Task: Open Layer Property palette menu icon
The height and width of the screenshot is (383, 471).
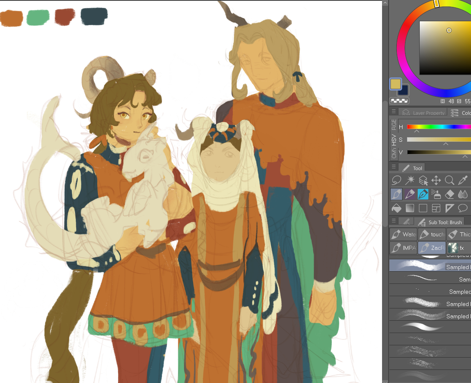Action: click(x=394, y=112)
